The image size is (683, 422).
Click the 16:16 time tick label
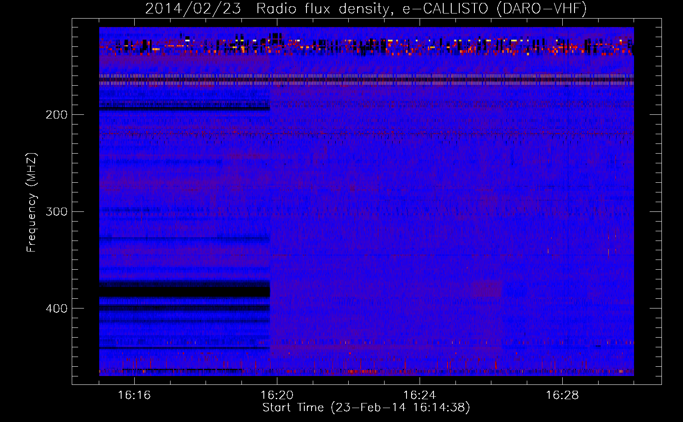coord(134,395)
